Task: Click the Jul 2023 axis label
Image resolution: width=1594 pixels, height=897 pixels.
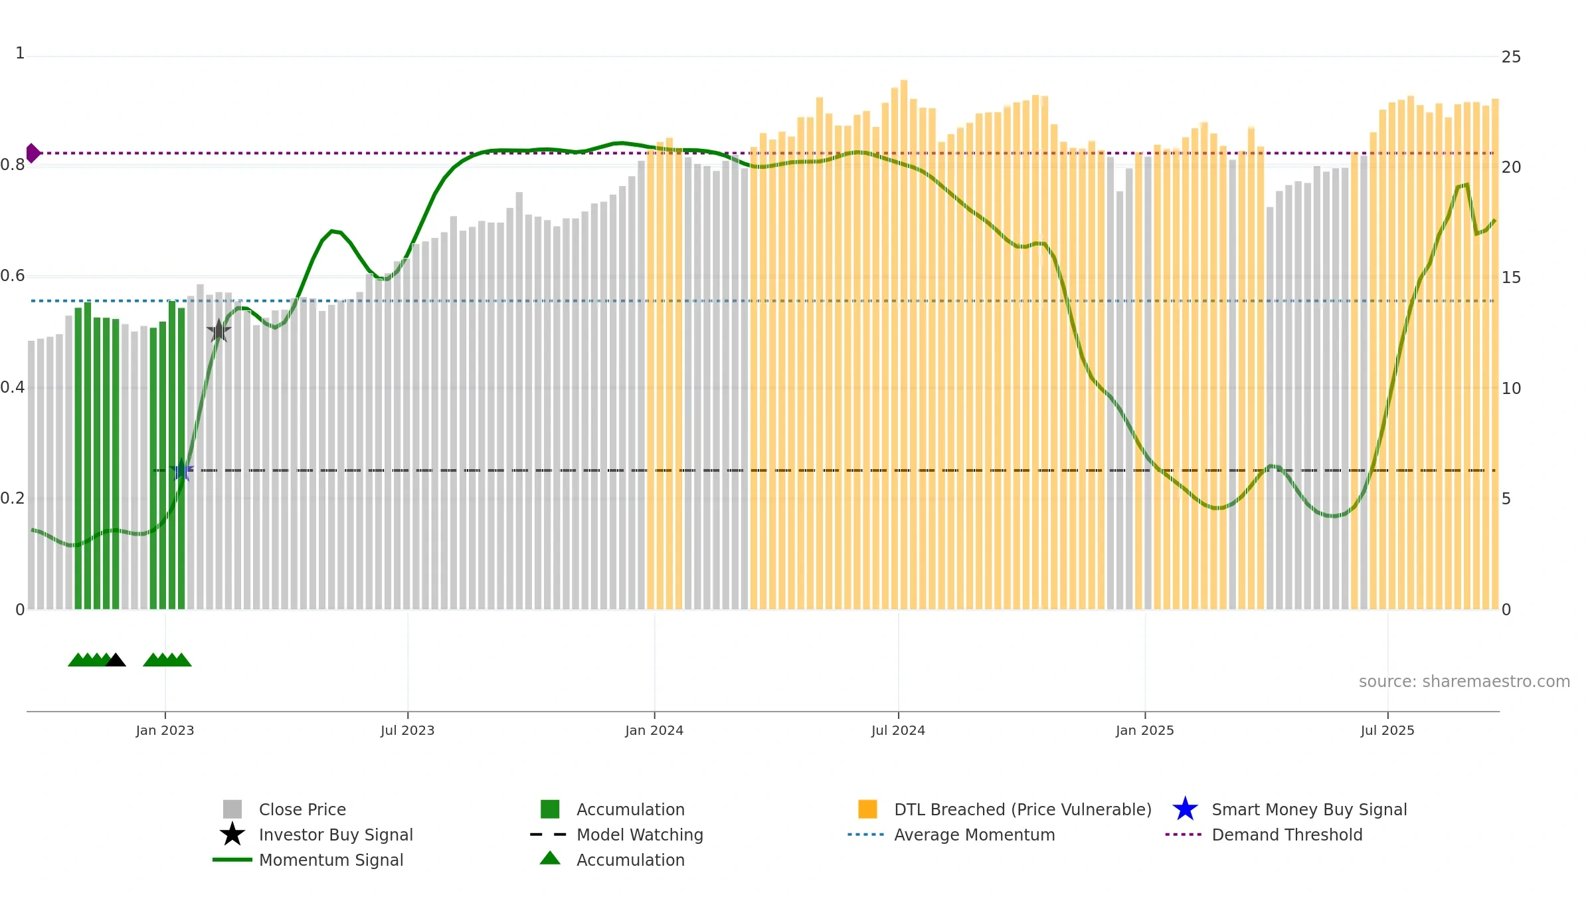Action: 407,731
